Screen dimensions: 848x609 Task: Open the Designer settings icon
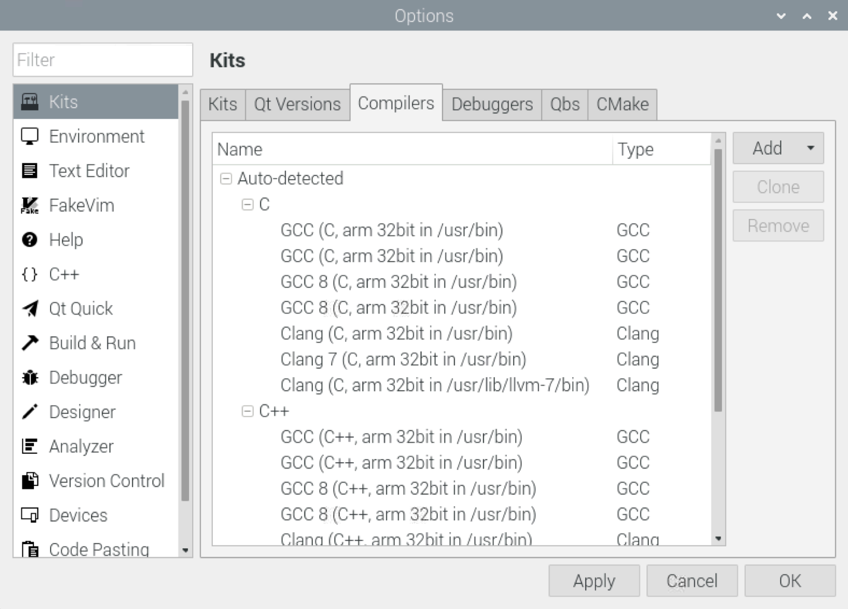coord(30,412)
